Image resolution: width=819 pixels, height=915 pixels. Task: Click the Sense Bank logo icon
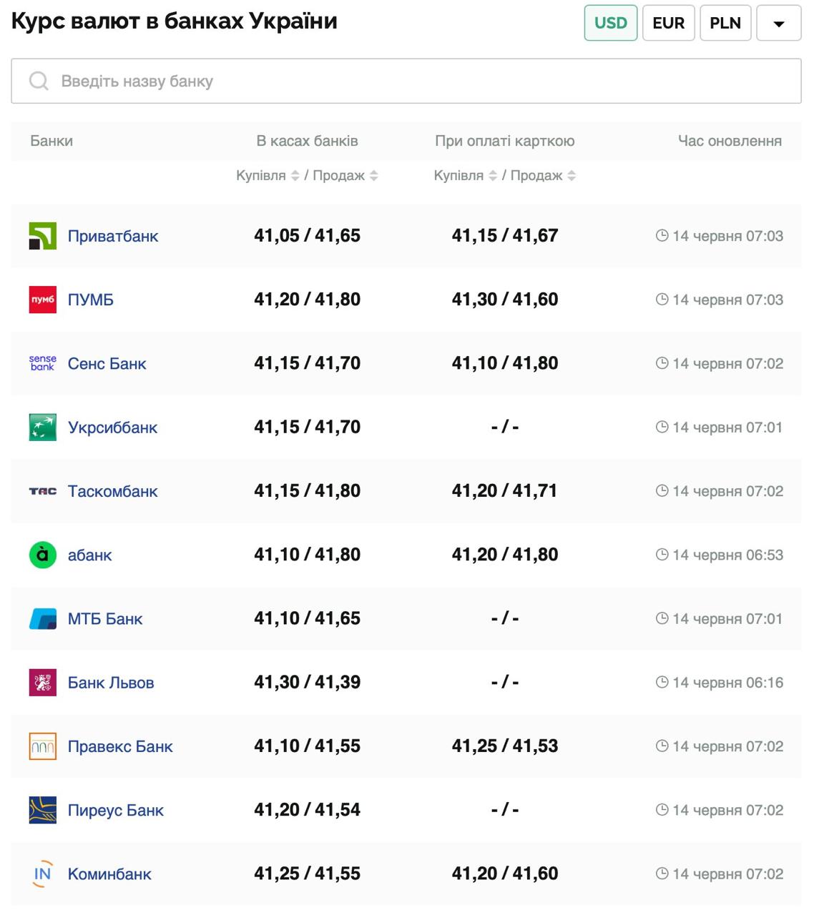tap(42, 363)
